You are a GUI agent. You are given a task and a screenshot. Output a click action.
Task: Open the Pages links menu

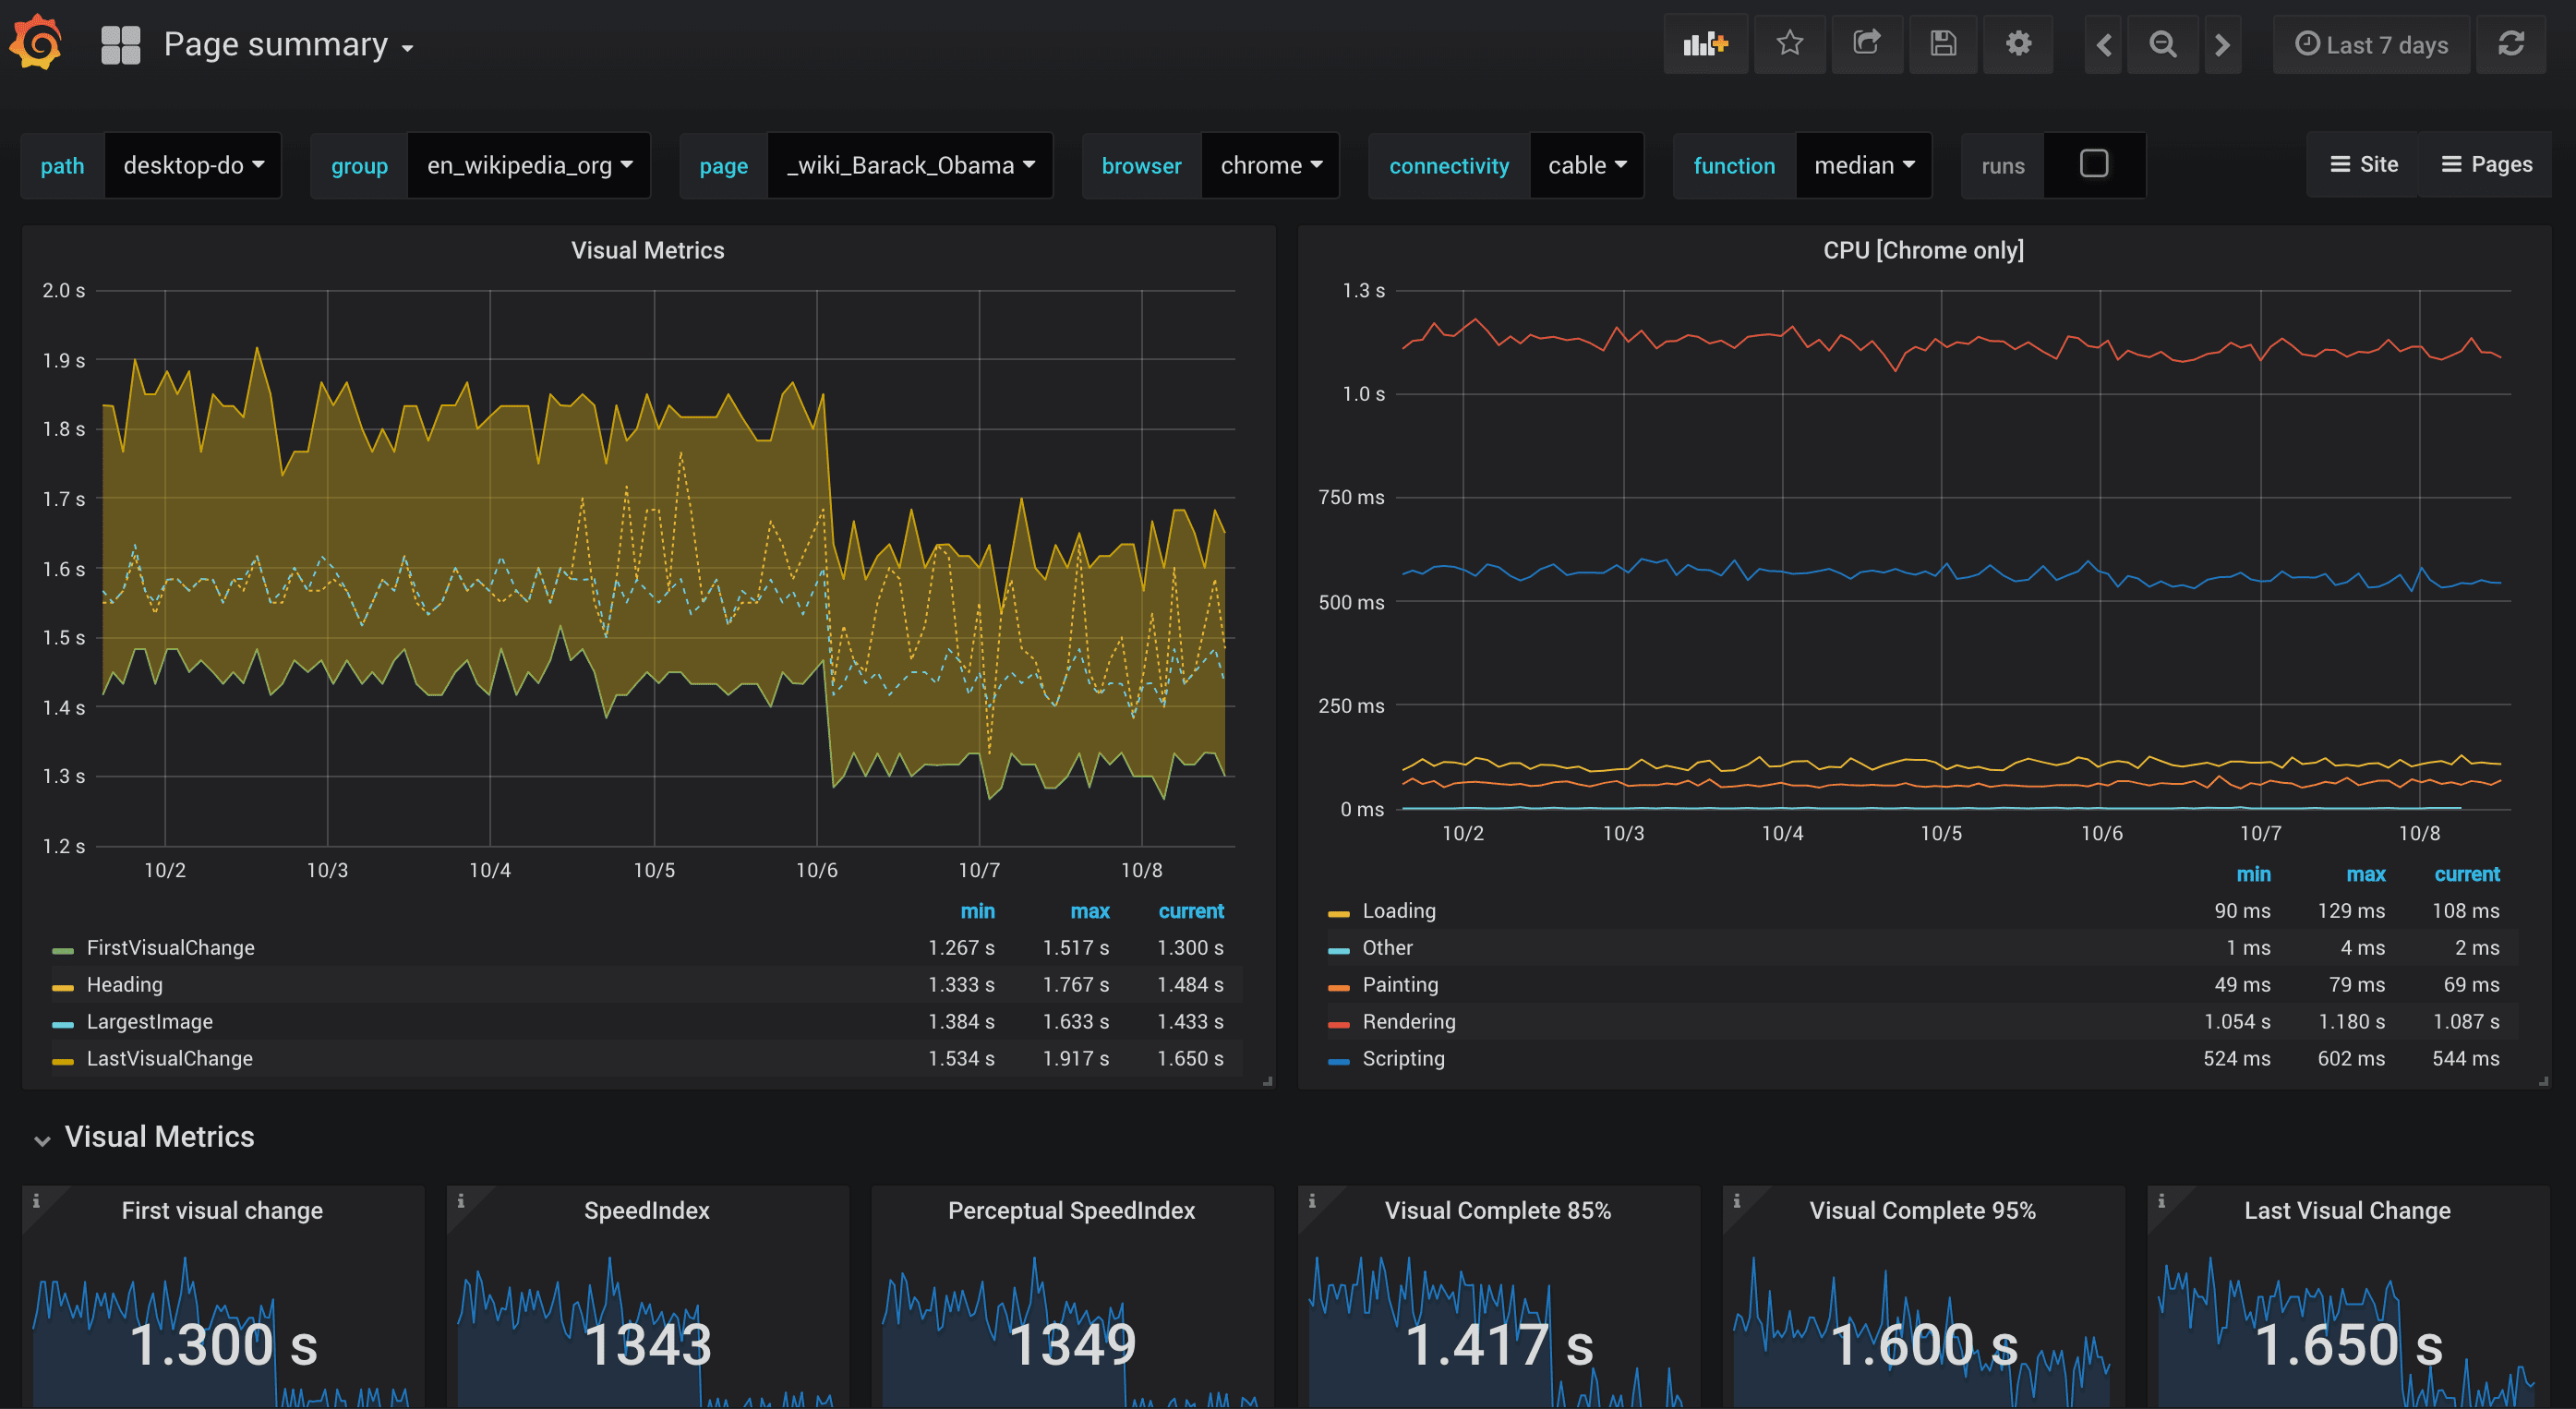coord(2486,164)
